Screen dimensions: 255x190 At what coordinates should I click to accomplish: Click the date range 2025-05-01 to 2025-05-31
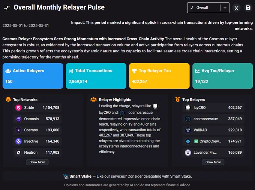[26, 25]
